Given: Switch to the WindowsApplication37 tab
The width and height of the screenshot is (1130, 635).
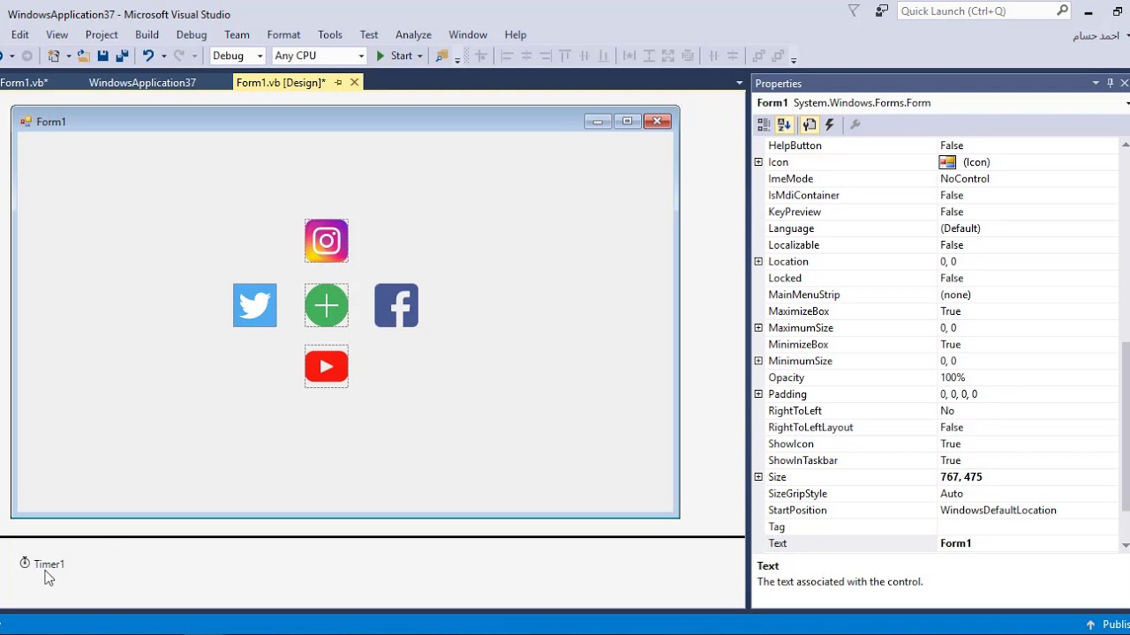Looking at the screenshot, I should click(142, 83).
